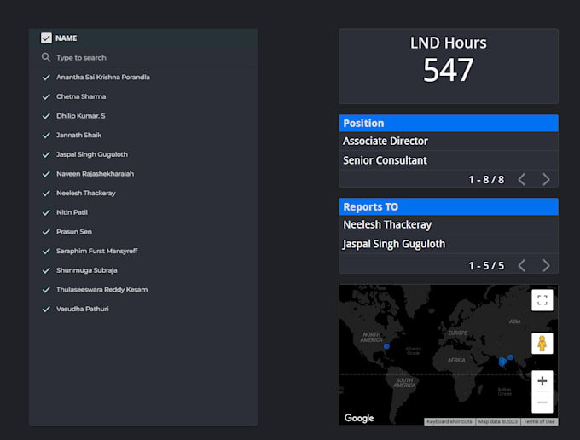Image resolution: width=580 pixels, height=440 pixels.
Task: Open map Terms of Use link
Action: click(539, 421)
